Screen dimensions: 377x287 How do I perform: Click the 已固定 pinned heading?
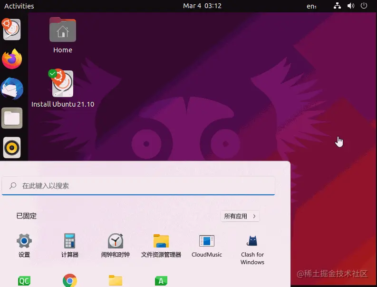[27, 216]
